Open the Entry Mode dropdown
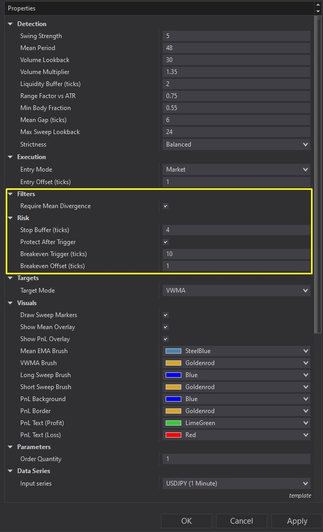The width and height of the screenshot is (323, 532). pyautogui.click(x=236, y=169)
